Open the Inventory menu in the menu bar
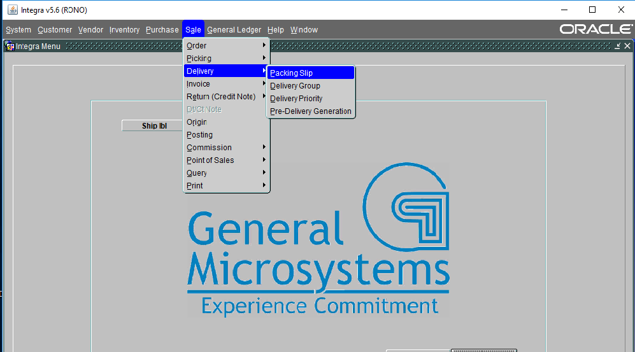The height and width of the screenshot is (352, 635). click(124, 30)
